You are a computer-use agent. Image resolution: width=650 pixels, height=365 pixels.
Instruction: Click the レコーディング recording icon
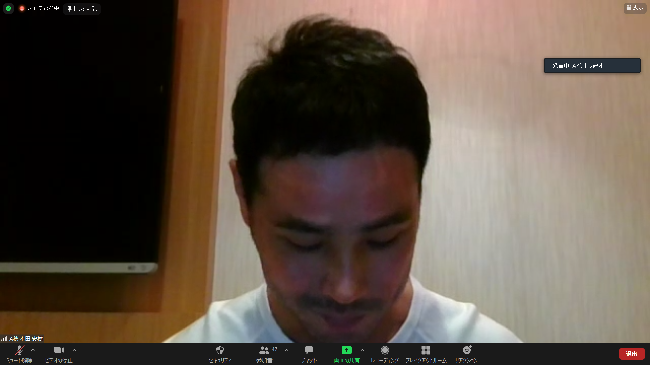click(385, 350)
